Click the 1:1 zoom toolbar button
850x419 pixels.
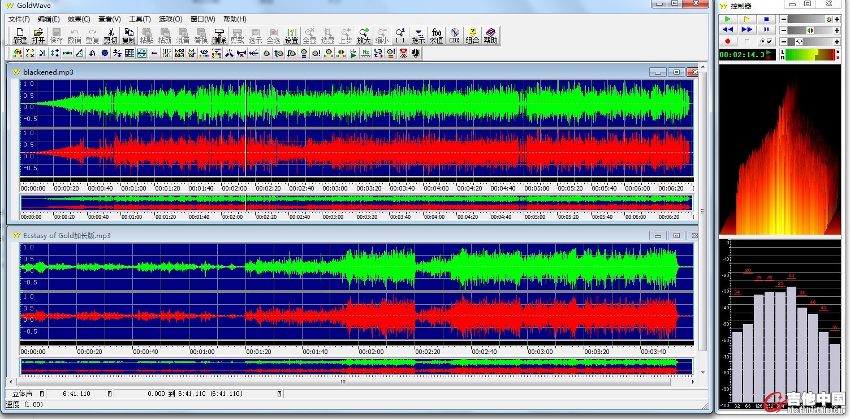click(x=400, y=36)
